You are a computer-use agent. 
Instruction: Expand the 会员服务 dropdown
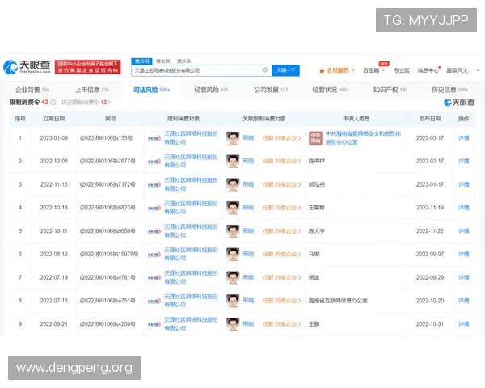coord(352,70)
